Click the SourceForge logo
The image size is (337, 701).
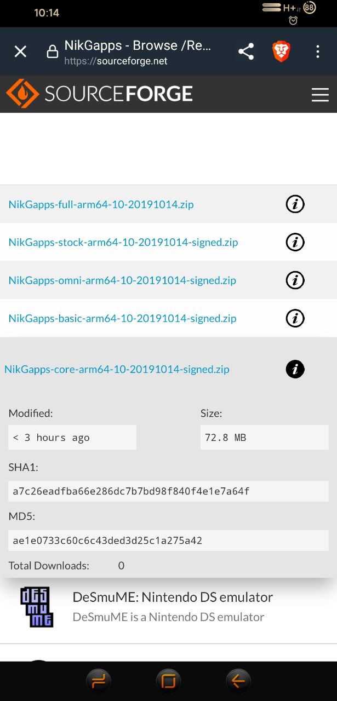tap(99, 94)
